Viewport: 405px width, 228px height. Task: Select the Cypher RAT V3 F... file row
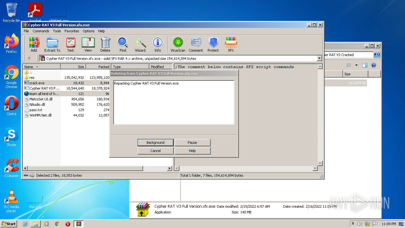66,88
